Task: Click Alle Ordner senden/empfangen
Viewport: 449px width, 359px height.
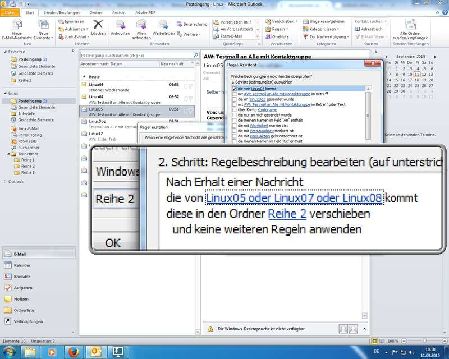Action: point(410,29)
